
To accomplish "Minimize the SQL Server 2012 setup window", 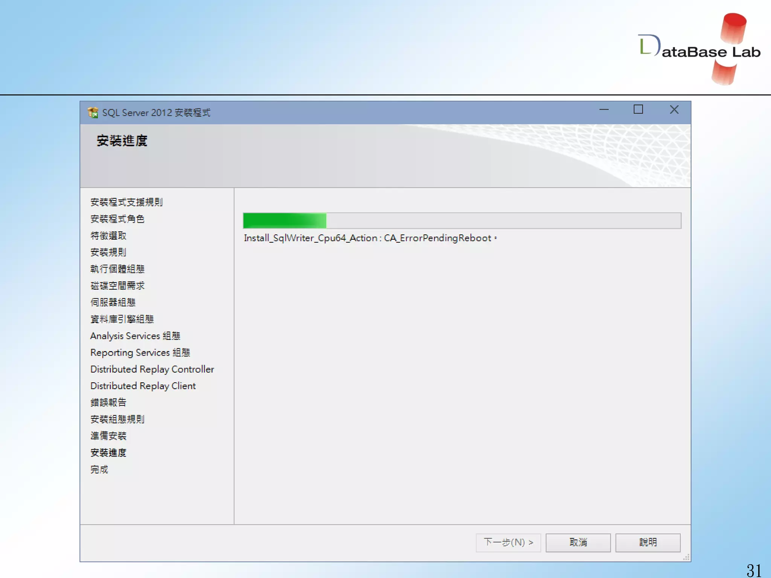I will [x=604, y=110].
